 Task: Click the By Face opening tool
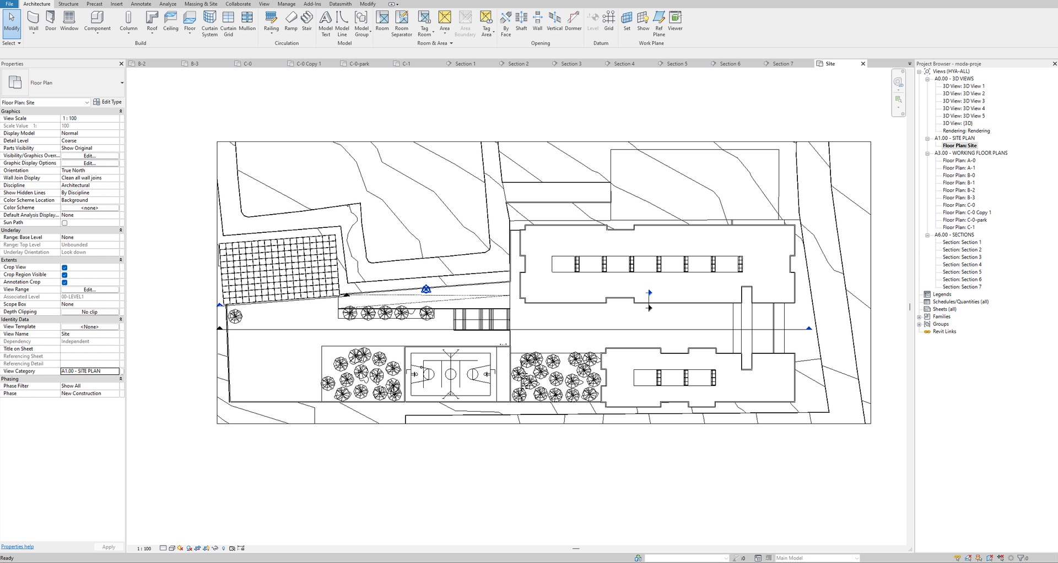[x=506, y=24]
